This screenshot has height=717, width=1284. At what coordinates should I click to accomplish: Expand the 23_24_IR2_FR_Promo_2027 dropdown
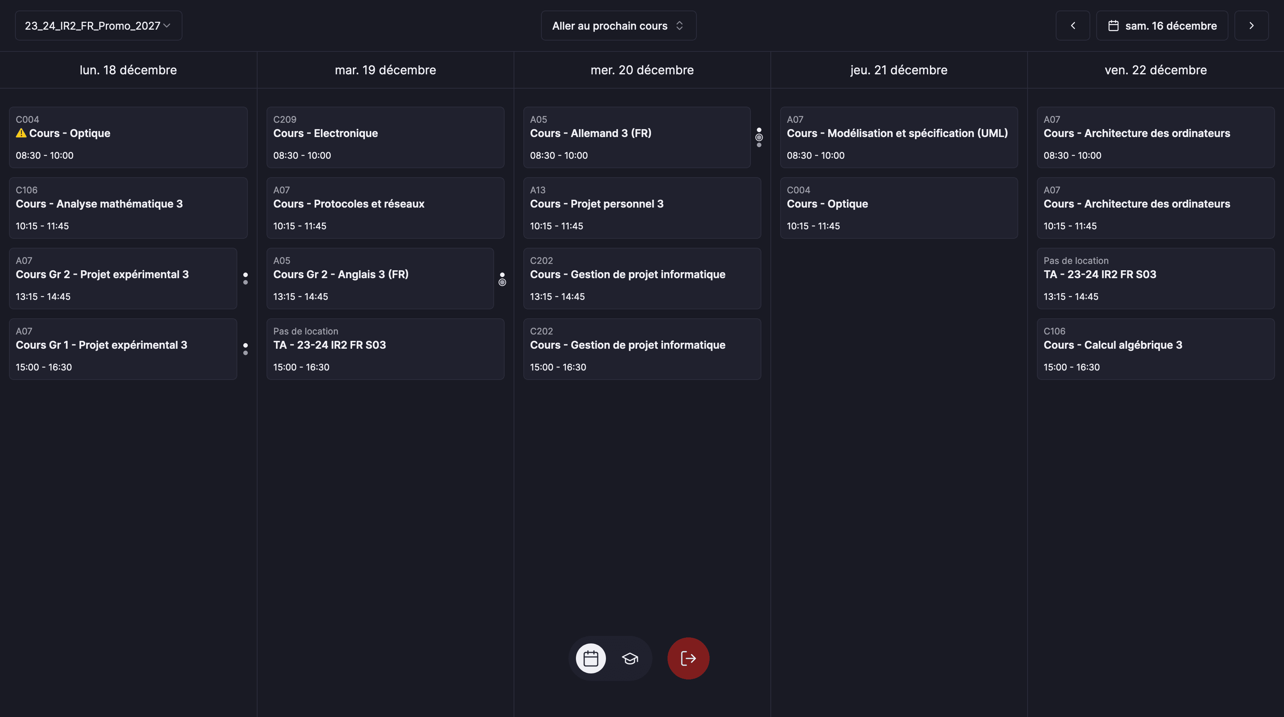point(99,26)
